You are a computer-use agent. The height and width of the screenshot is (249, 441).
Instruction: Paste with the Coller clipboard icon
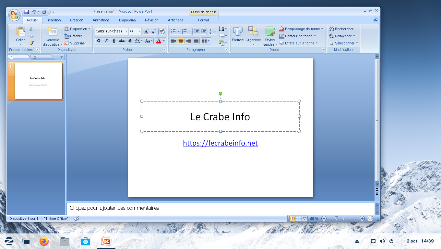pyautogui.click(x=20, y=32)
